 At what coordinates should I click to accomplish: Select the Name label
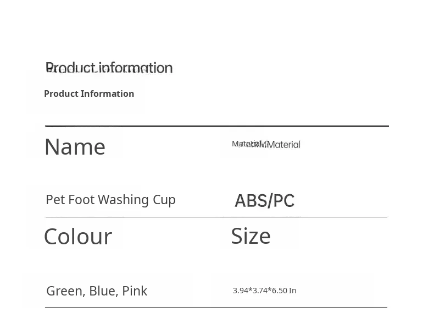click(75, 147)
